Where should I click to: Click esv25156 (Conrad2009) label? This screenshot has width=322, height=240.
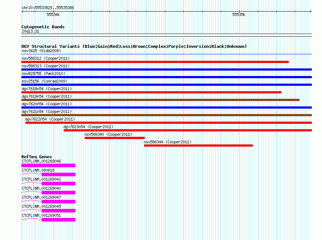[45, 81]
